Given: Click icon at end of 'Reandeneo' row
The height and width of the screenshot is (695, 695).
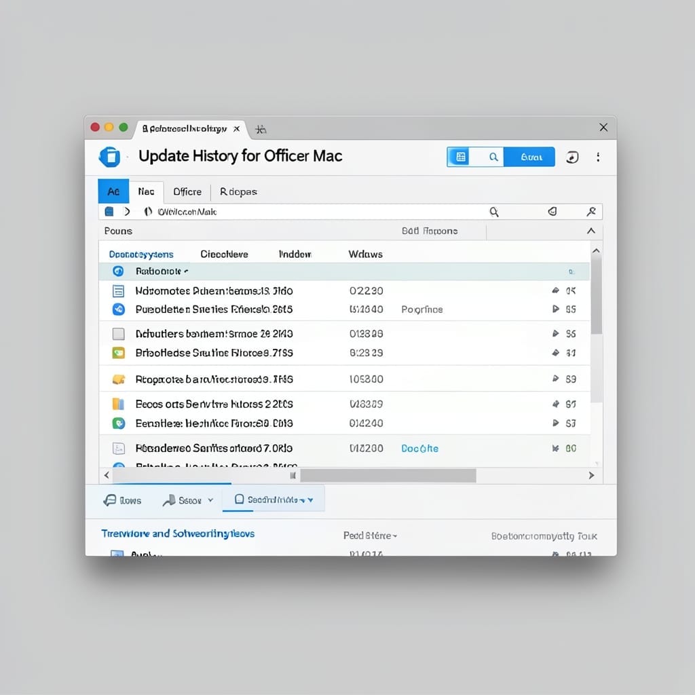Looking at the screenshot, I should tap(555, 448).
